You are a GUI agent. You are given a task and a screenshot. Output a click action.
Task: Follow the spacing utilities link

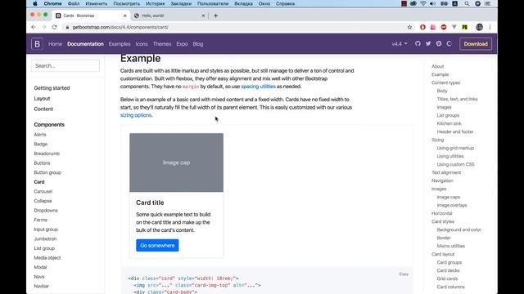tap(259, 87)
